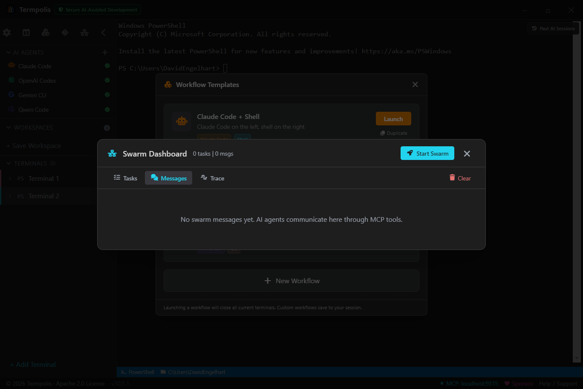The image size is (583, 389).
Task: Click the Termpolis app logo icon
Action: (11, 9)
